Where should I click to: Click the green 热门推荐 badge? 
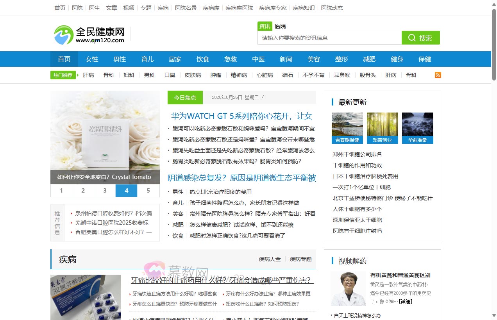(63, 75)
